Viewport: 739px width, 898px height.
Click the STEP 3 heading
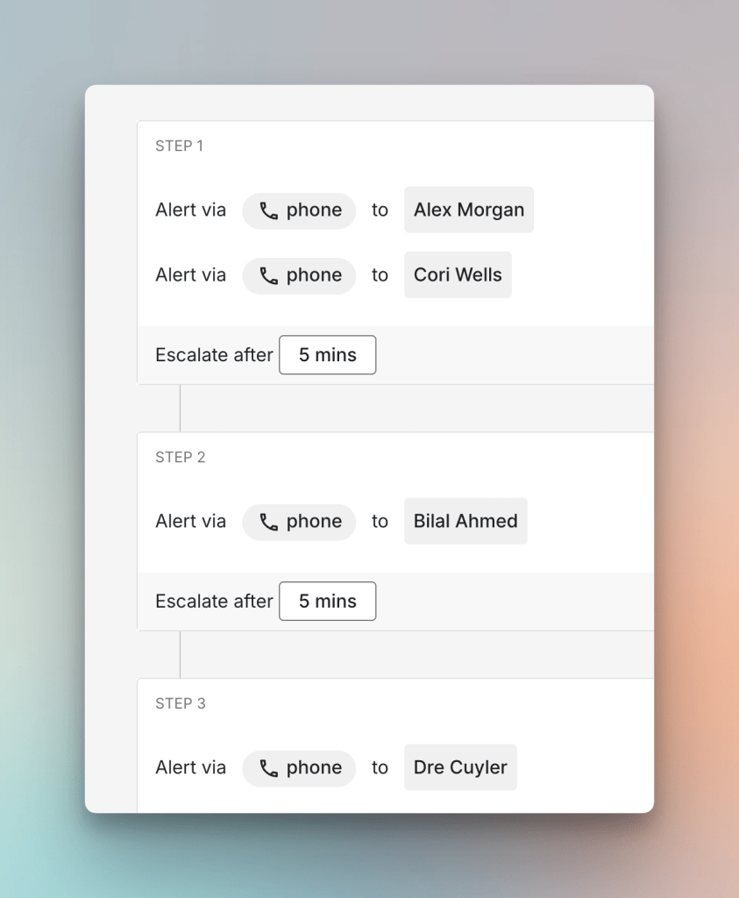(x=180, y=703)
